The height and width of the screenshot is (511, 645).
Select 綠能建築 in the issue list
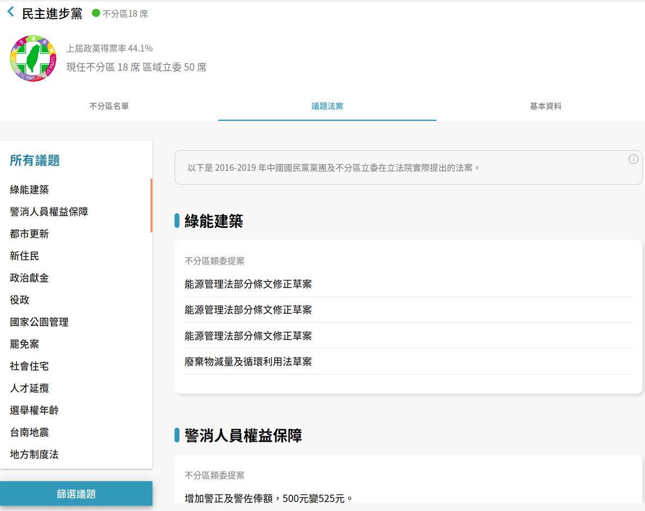tap(30, 190)
